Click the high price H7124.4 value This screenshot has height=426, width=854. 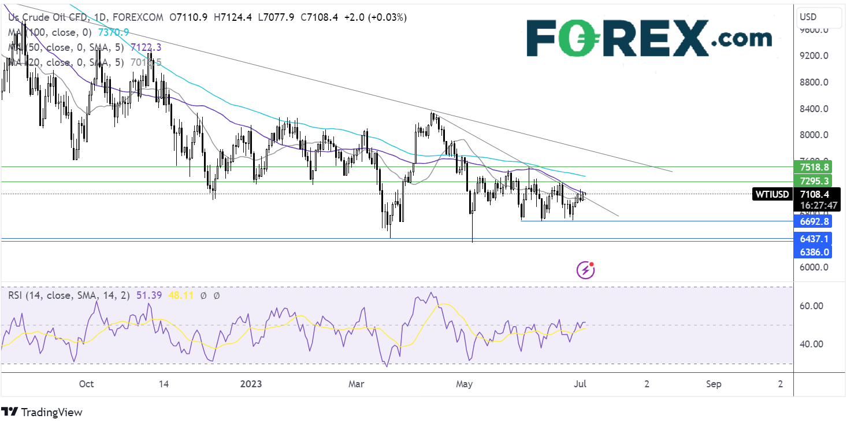[233, 17]
